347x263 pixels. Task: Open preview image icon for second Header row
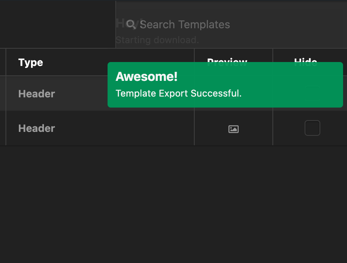234,129
